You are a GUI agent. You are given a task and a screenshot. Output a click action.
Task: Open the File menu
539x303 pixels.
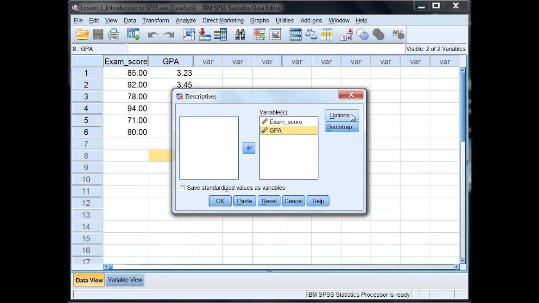[78, 20]
